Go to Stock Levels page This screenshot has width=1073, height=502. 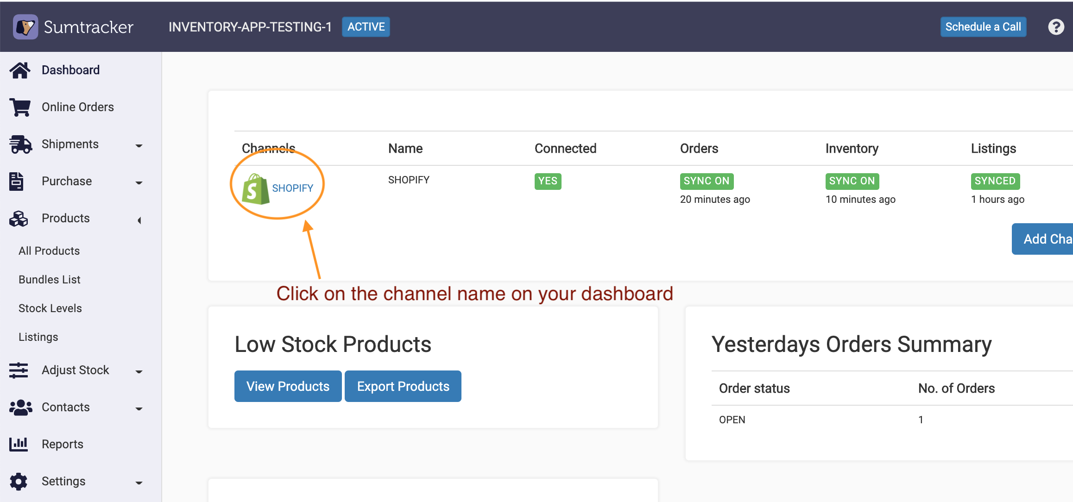(50, 308)
